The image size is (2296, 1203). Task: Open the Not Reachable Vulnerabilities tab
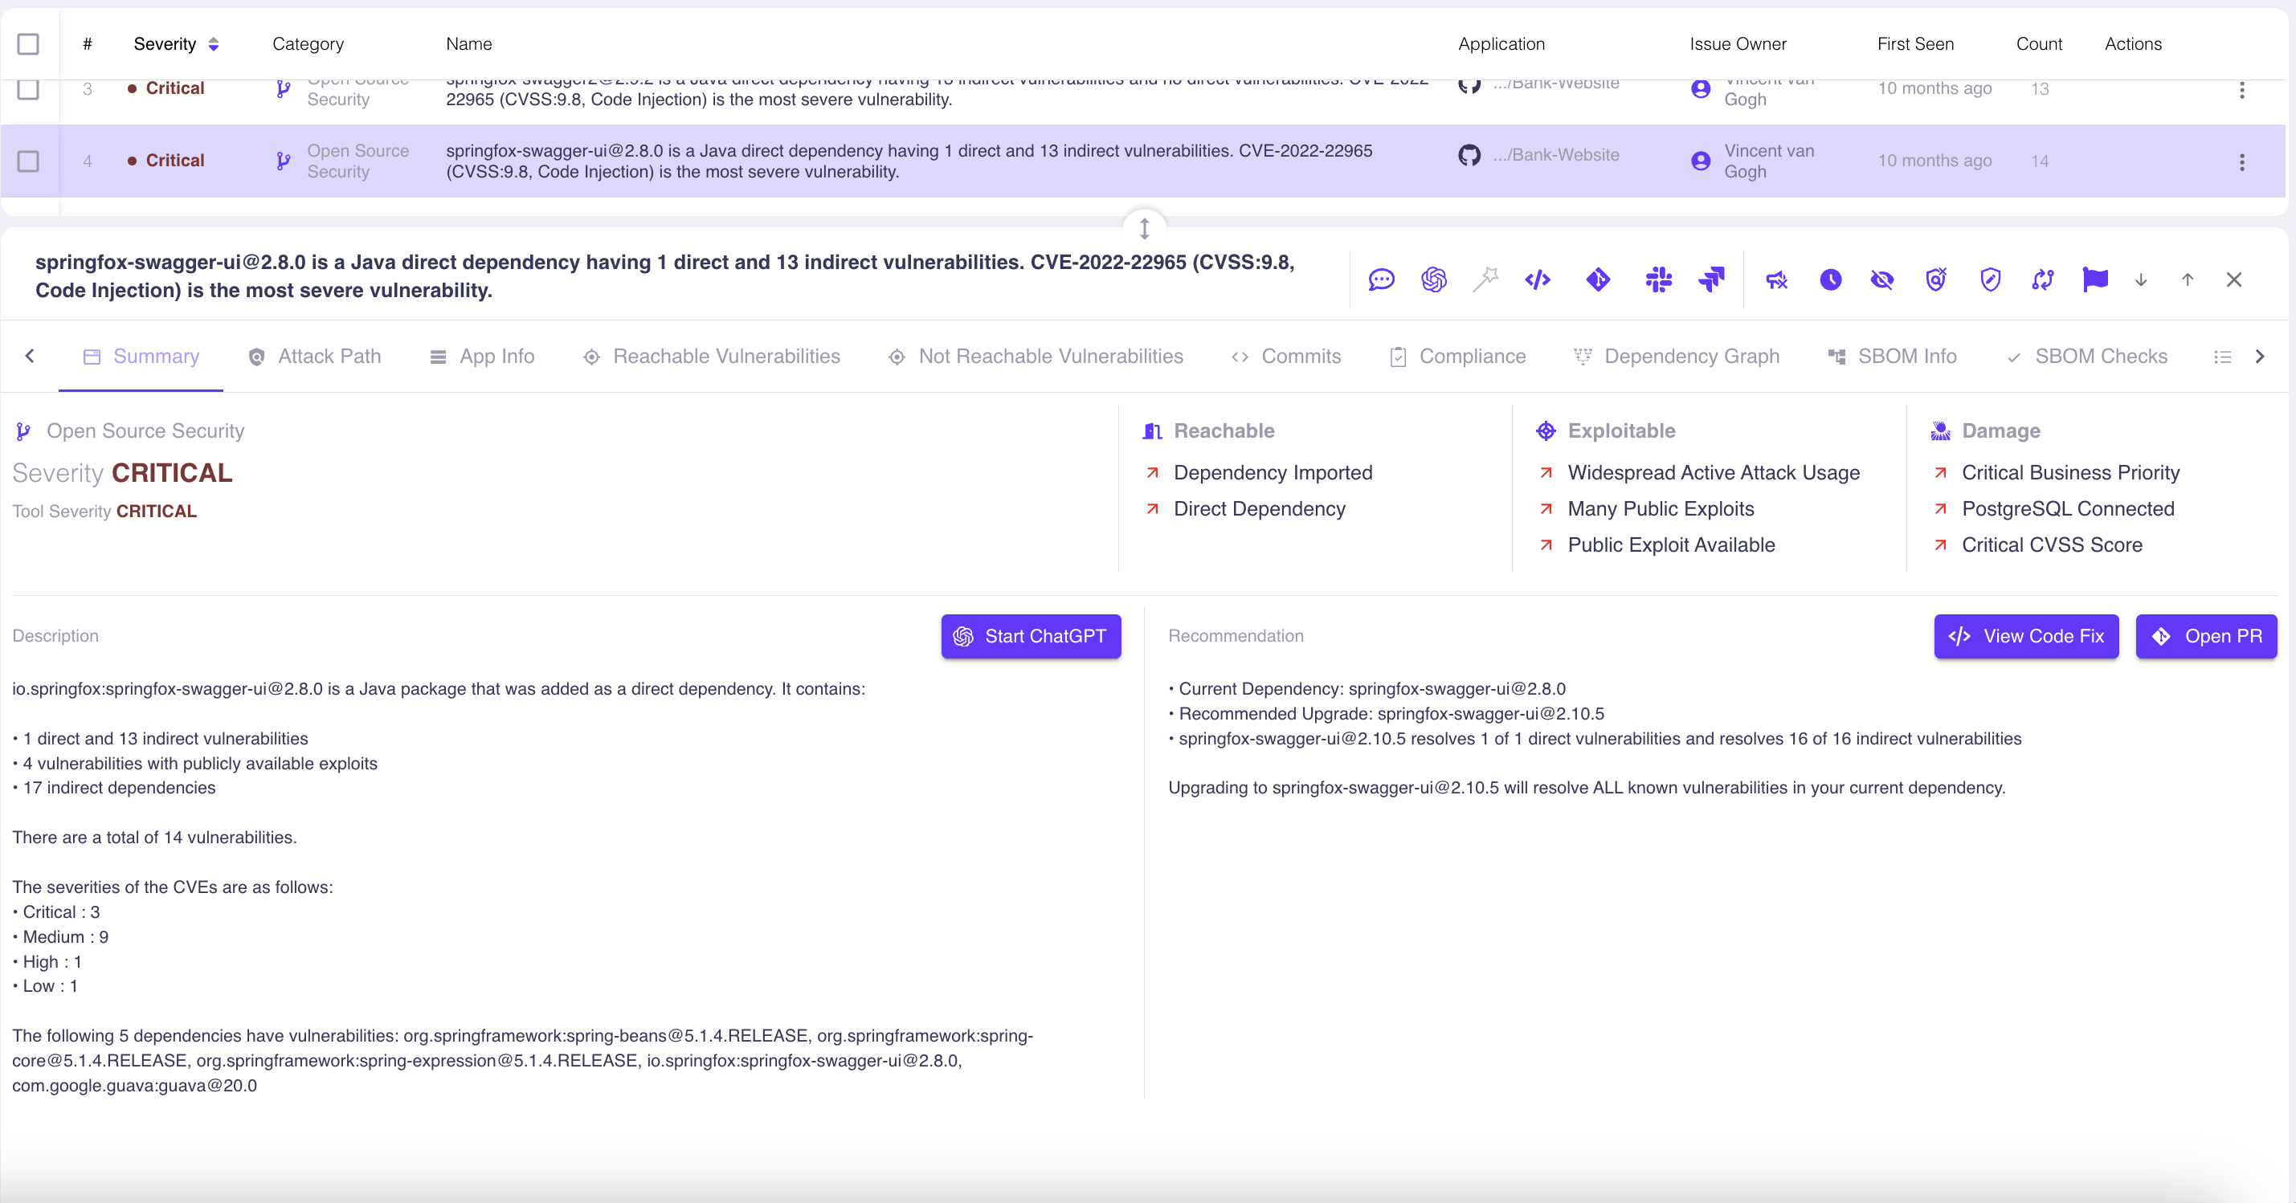[x=1036, y=357]
